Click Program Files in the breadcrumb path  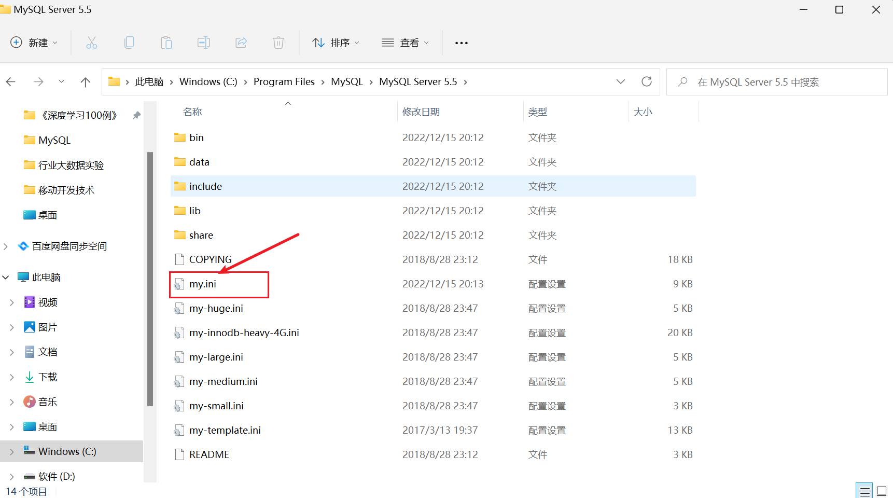point(284,81)
